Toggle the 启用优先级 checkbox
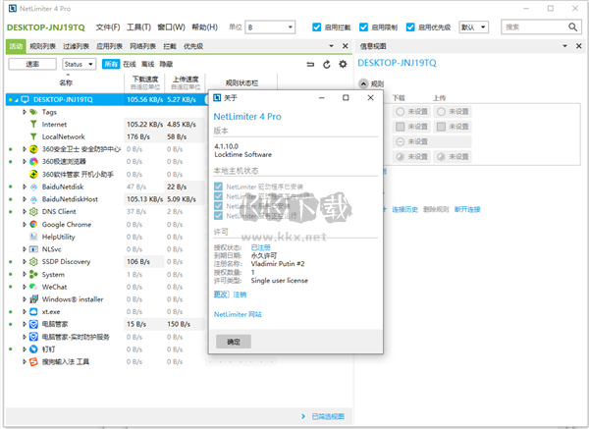Viewport: 589px width, 429px height. click(408, 27)
